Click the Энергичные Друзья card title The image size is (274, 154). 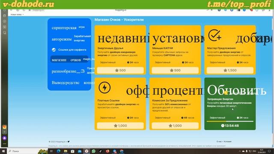point(110,48)
